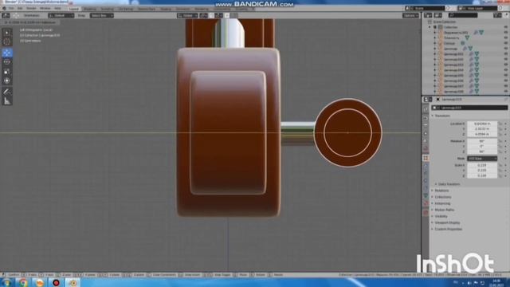The image size is (510, 287).
Task: Open the Object Data properties tab
Action: [426, 196]
